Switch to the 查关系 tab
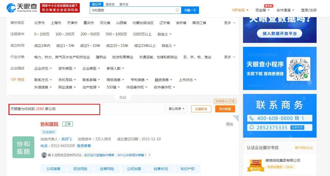Image resolution: width=330 pixels, height=176 pixels. click(124, 4)
